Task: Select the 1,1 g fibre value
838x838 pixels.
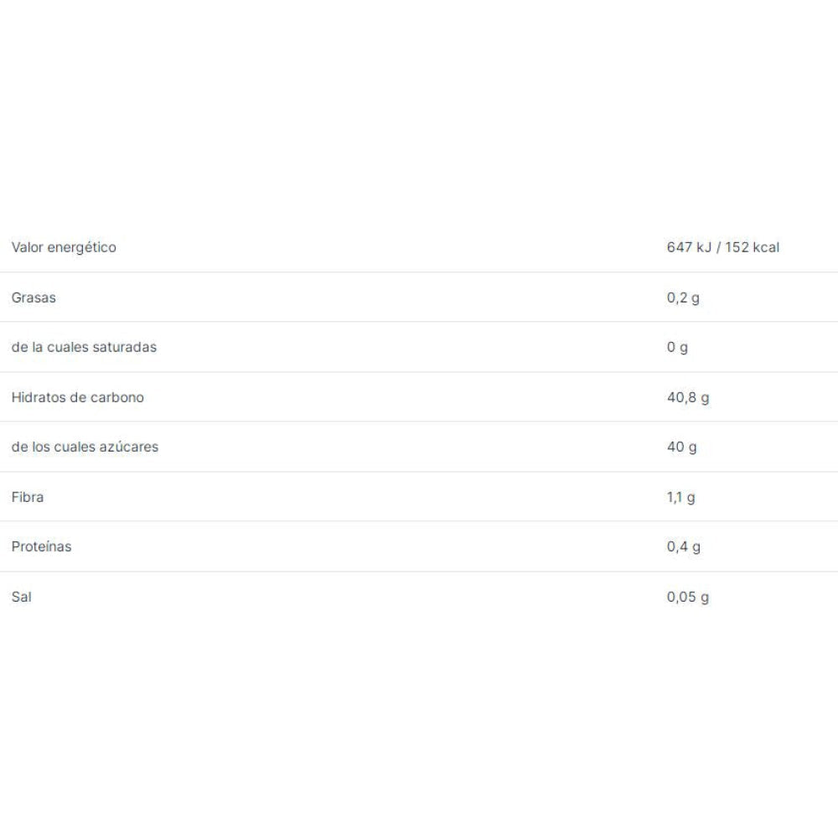Action: 680,497
